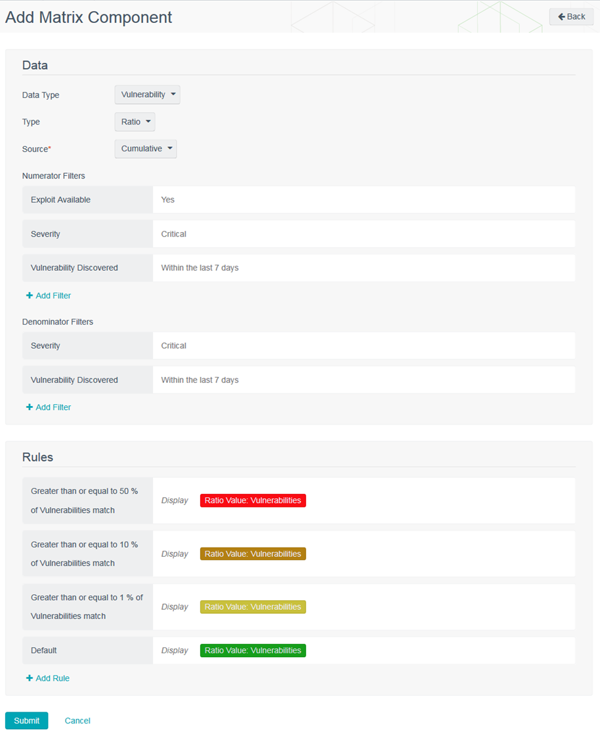
Task: Click the plus icon beside Add Rule
Action: tap(30, 678)
